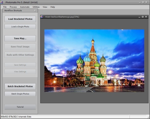The image size is (150, 119).
Task: Start Tone Map on the image
Action: coord(20,38)
